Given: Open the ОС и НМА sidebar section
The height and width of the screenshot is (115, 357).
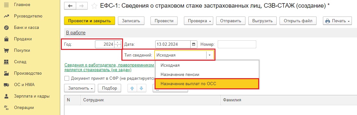Looking at the screenshot, I should (24, 85).
